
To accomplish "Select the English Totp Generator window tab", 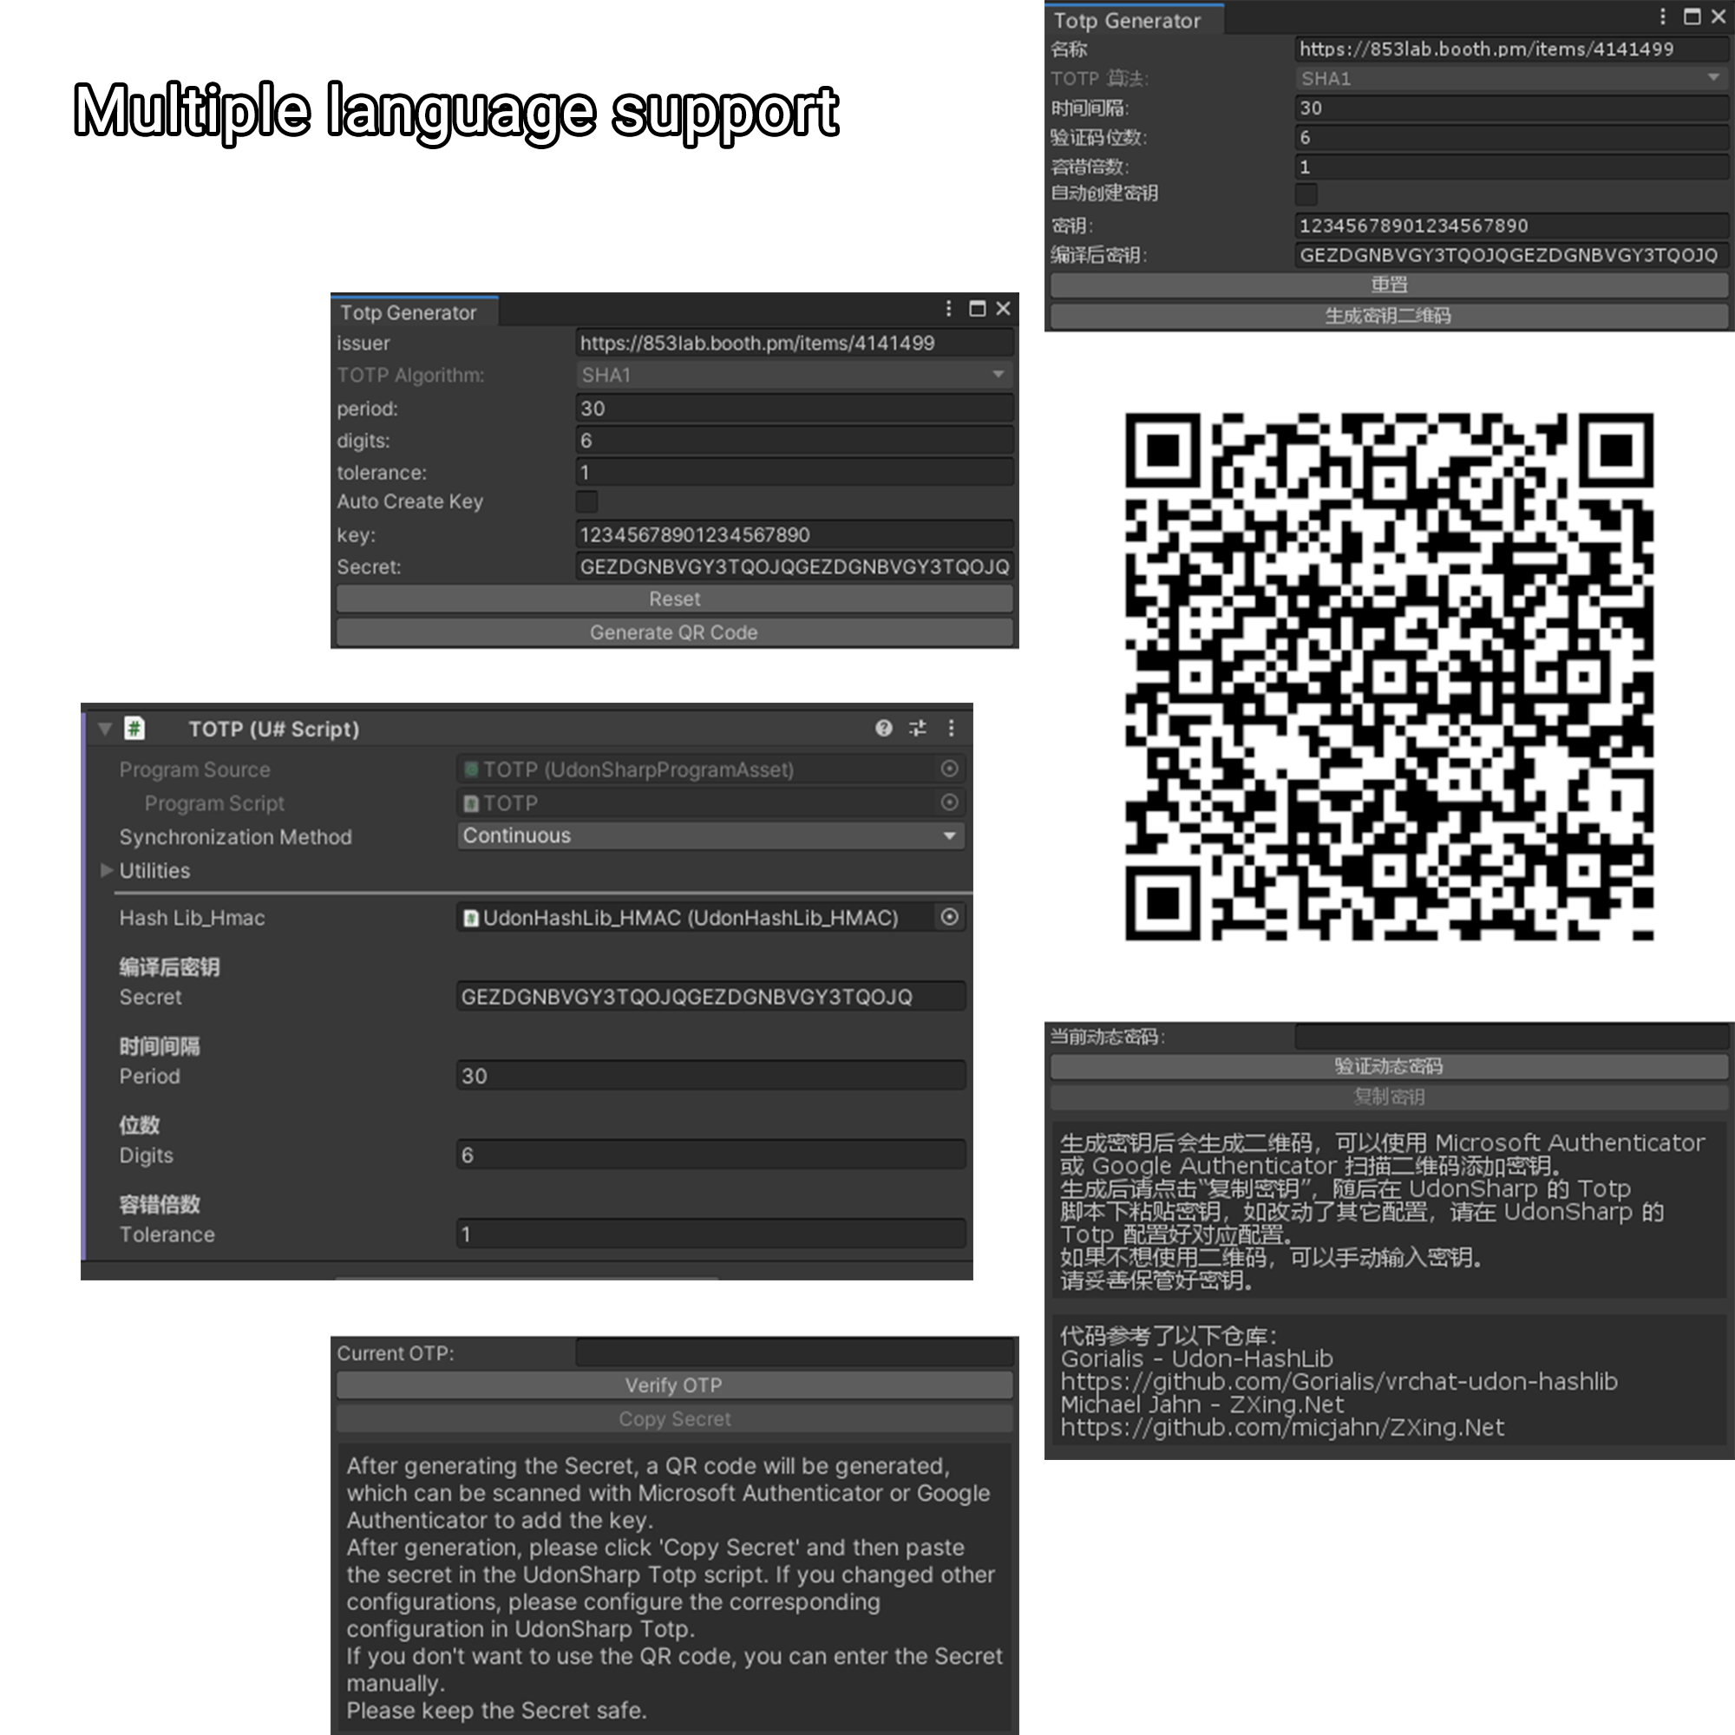I will (407, 311).
